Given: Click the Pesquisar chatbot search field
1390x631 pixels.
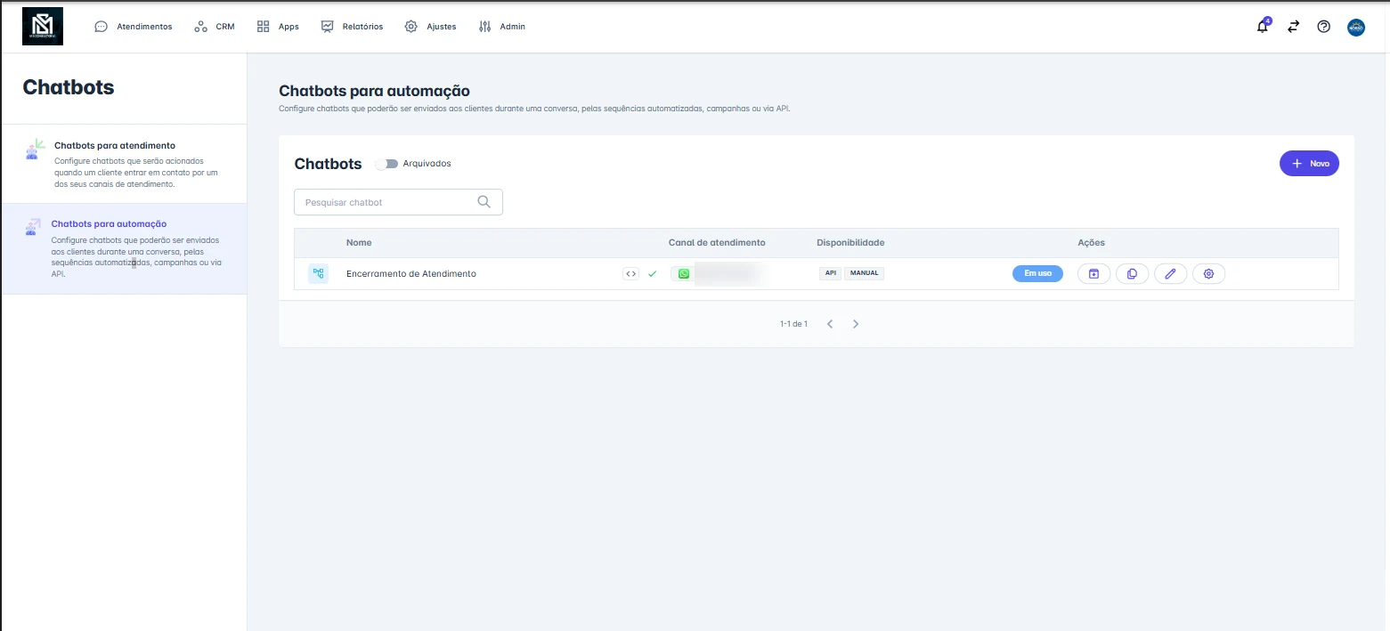Looking at the screenshot, I should tap(398, 202).
